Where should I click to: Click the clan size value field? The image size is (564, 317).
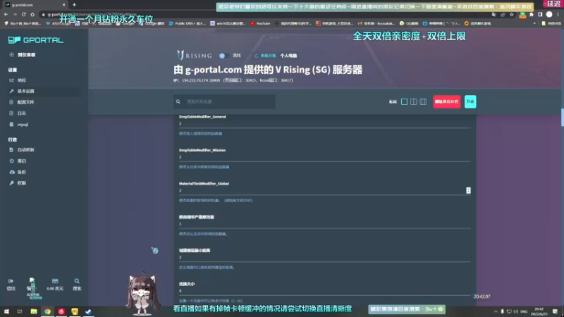pyautogui.click(x=324, y=291)
